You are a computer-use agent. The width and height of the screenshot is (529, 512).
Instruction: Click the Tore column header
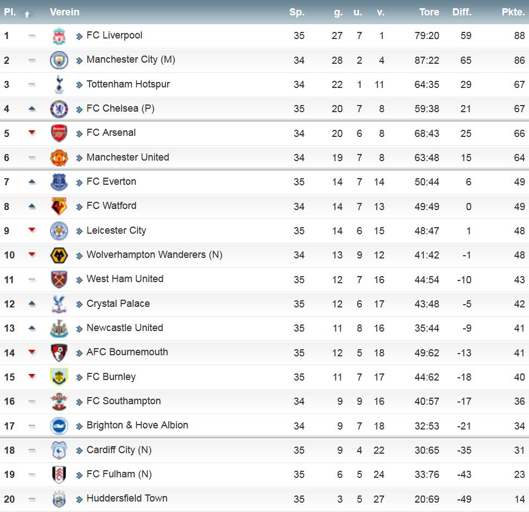point(429,12)
